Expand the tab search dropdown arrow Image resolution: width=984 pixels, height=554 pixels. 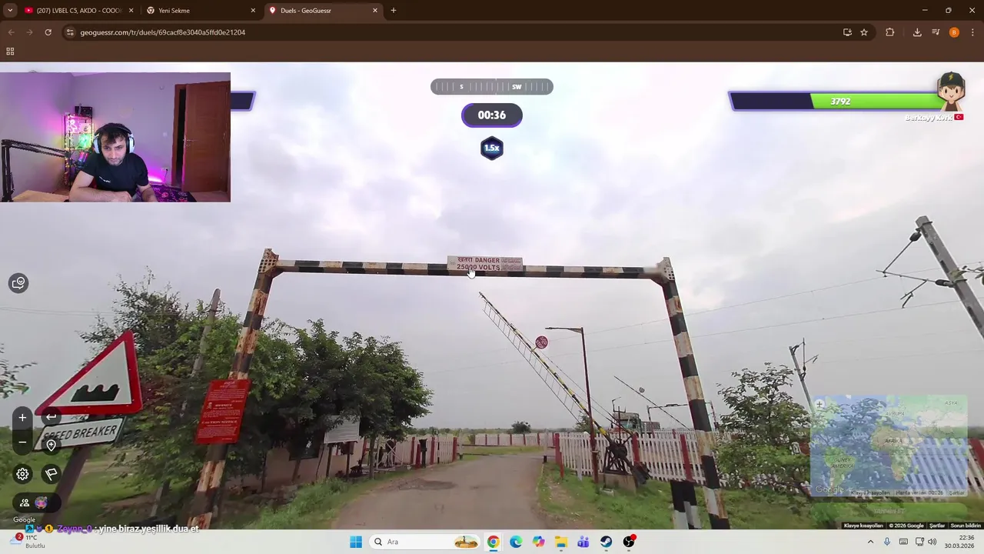(x=9, y=11)
